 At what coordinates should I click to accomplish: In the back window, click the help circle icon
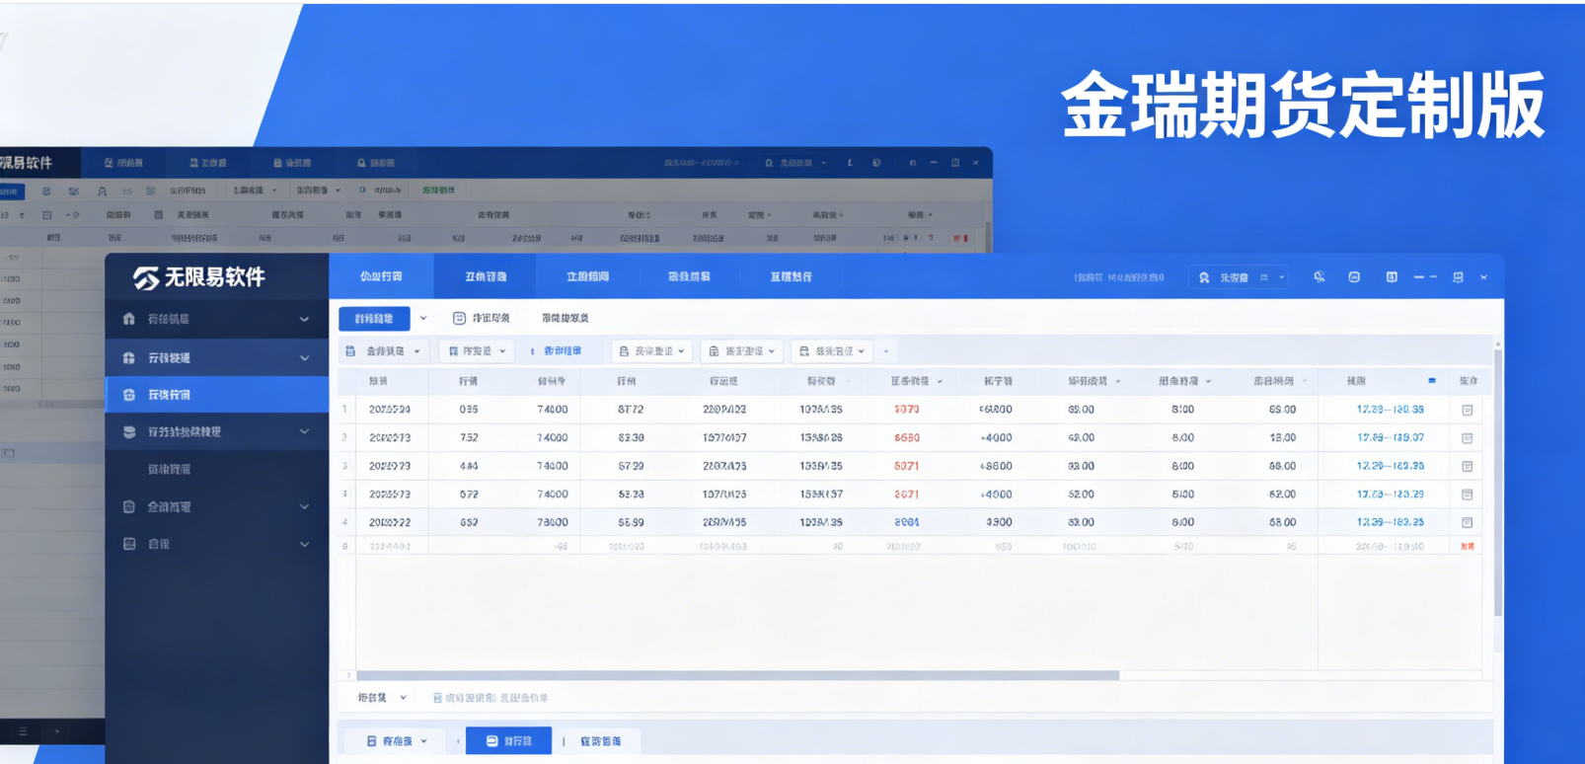click(x=876, y=163)
